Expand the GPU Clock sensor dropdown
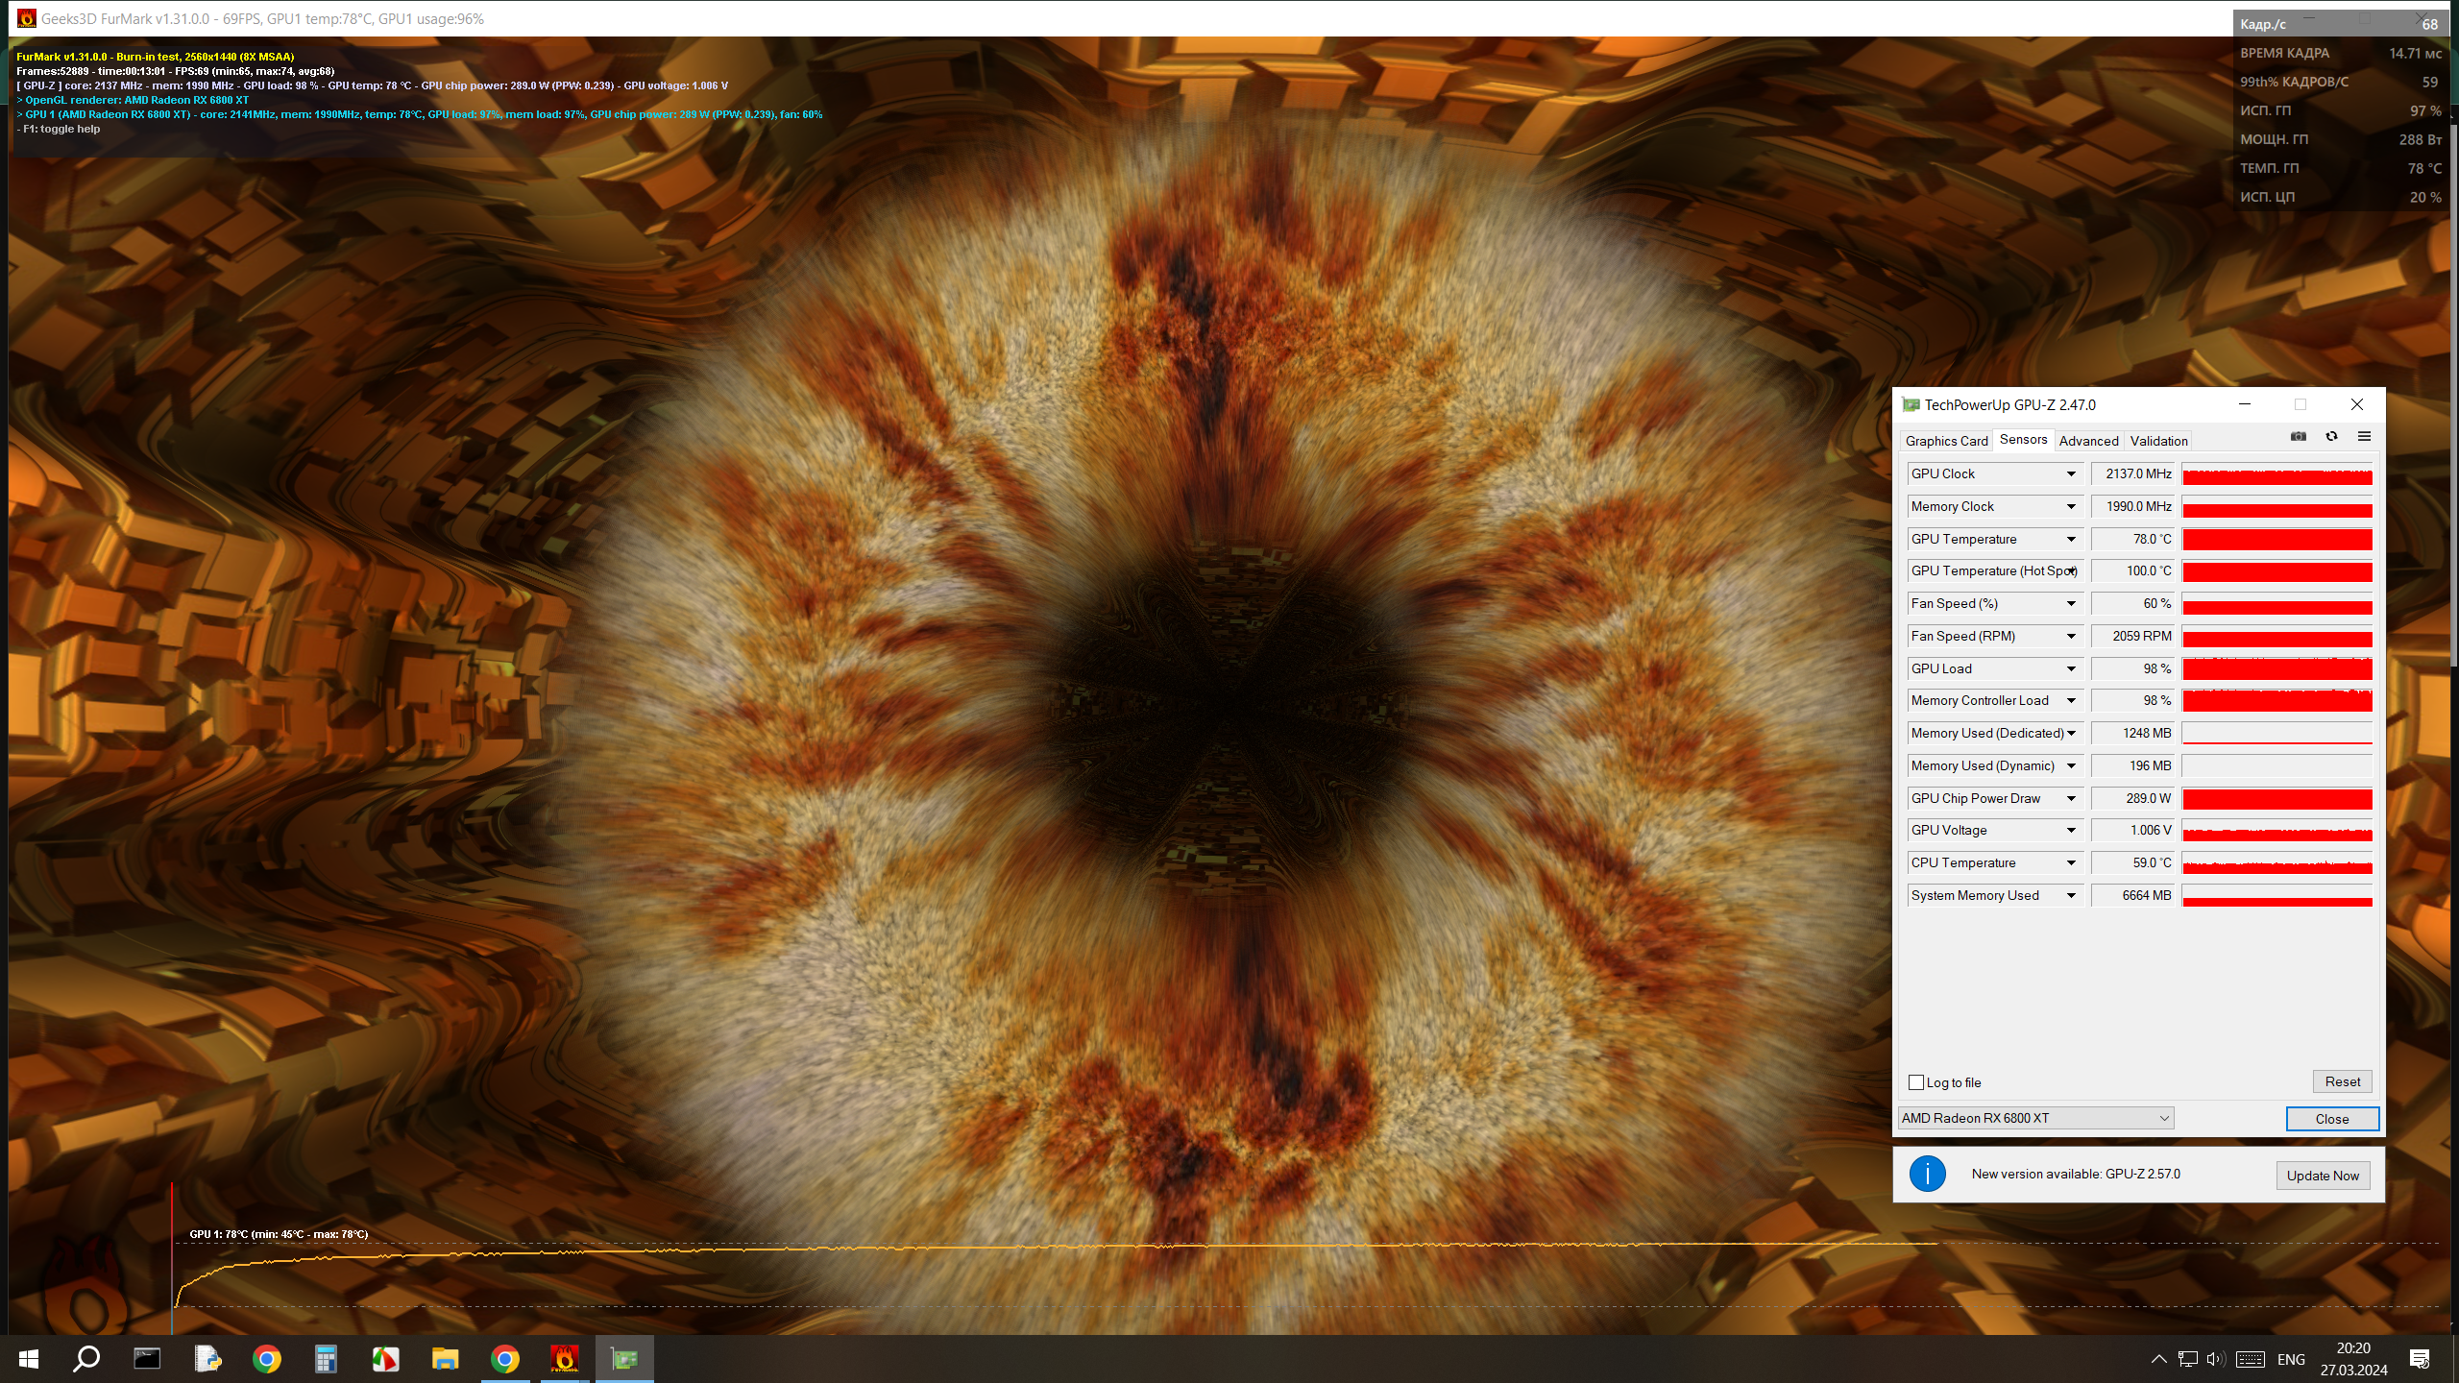 pos(2071,474)
